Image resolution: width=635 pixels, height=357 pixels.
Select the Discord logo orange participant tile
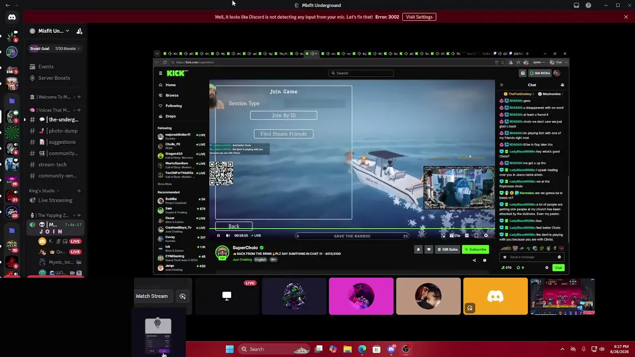click(495, 296)
